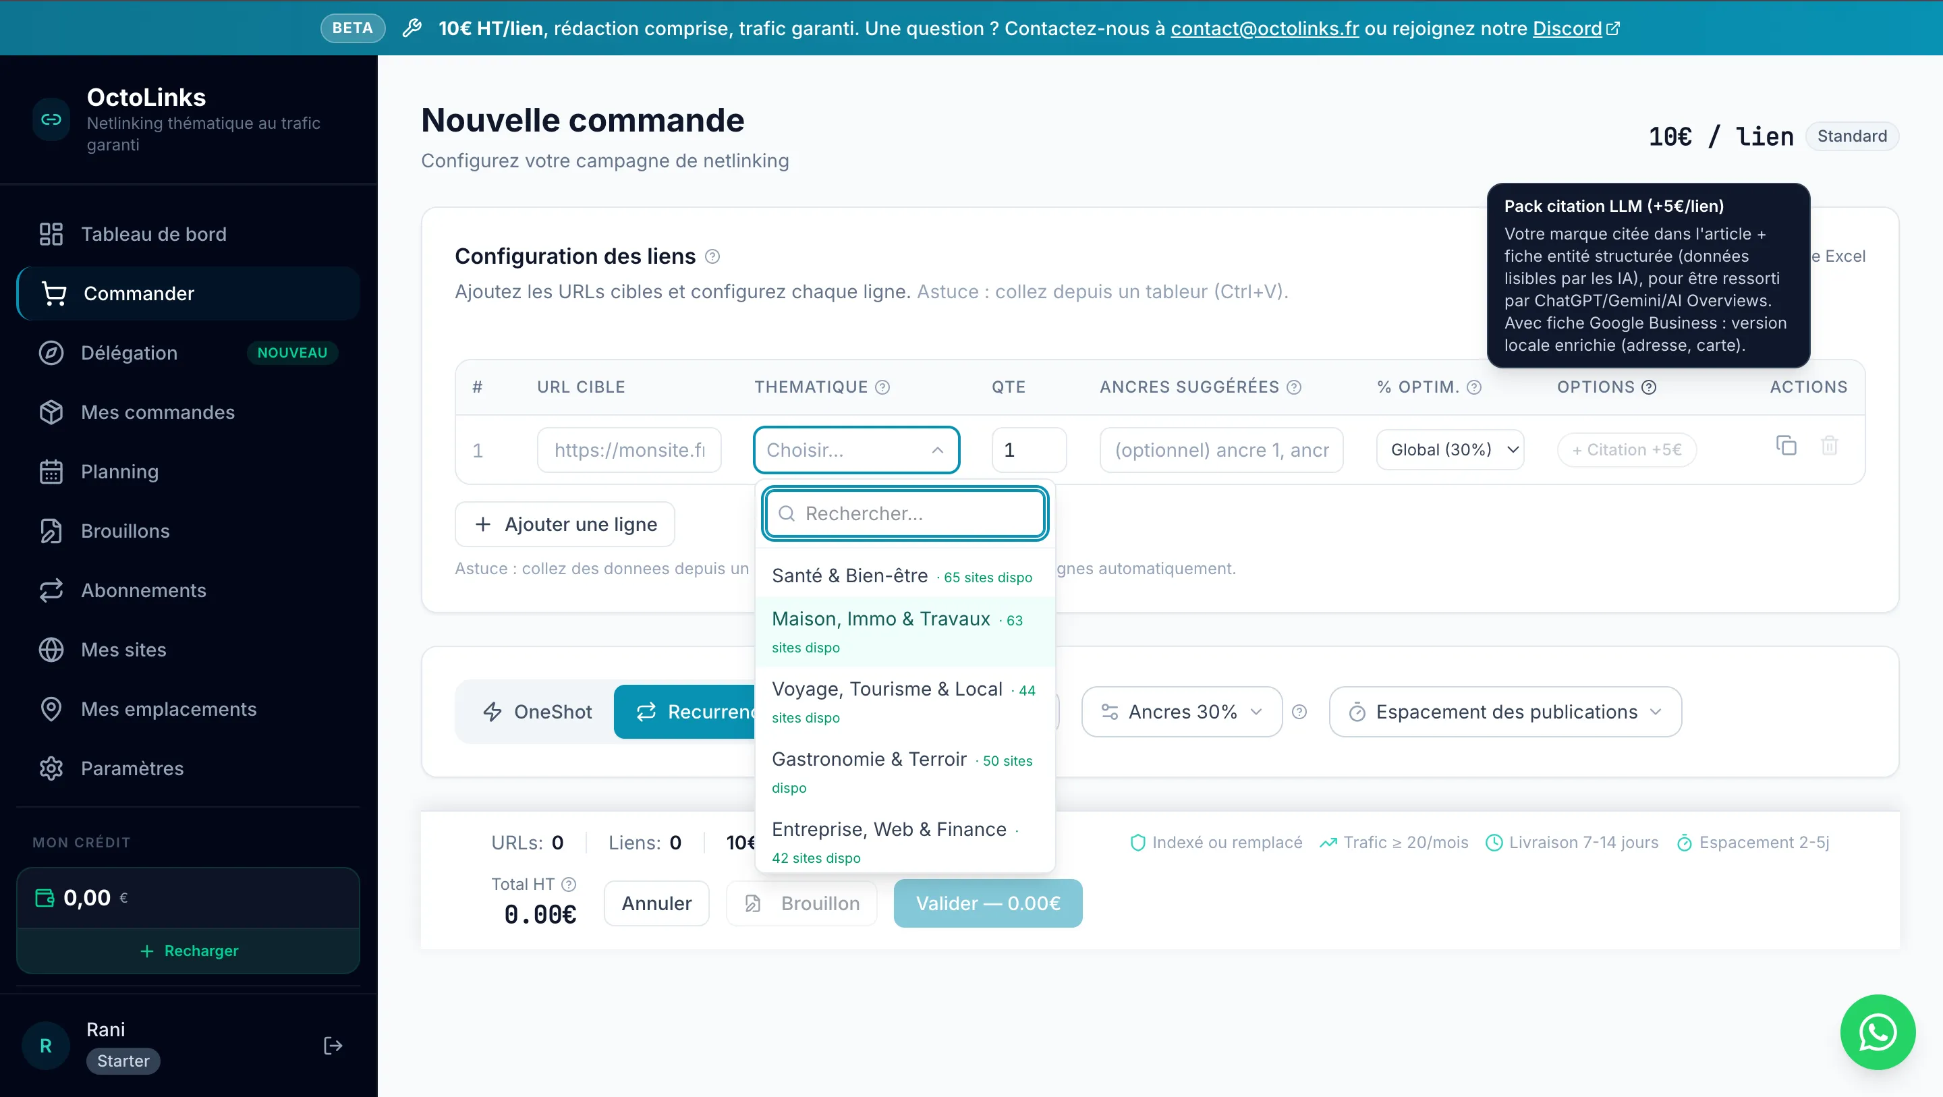1943x1097 pixels.
Task: Click the Brouillon button
Action: [x=801, y=904]
